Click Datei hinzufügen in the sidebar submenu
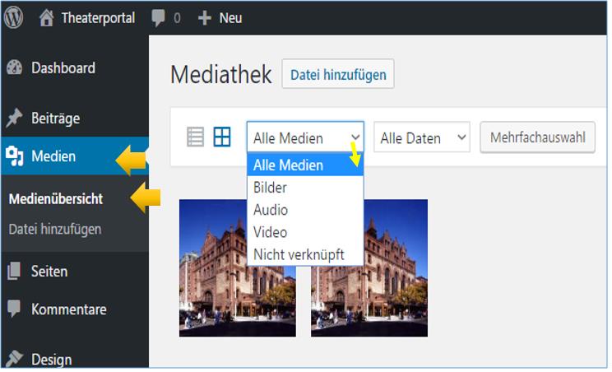 55,229
